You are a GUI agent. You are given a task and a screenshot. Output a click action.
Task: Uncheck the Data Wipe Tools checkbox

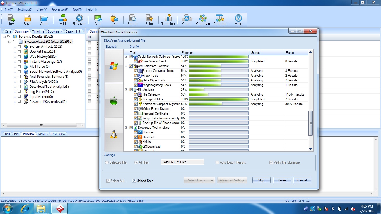[136, 80]
